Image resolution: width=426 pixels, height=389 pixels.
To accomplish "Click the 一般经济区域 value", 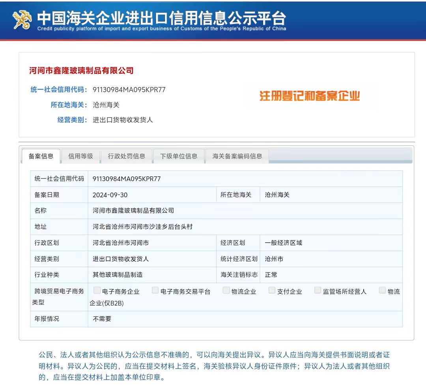I will [x=283, y=243].
